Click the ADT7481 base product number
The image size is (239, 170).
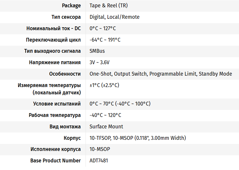click(x=99, y=161)
